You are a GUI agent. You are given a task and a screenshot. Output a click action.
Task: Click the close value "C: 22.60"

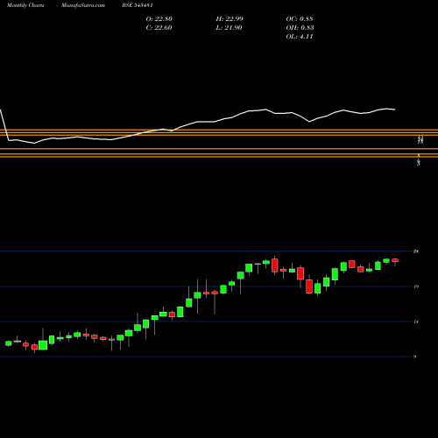[x=159, y=28]
